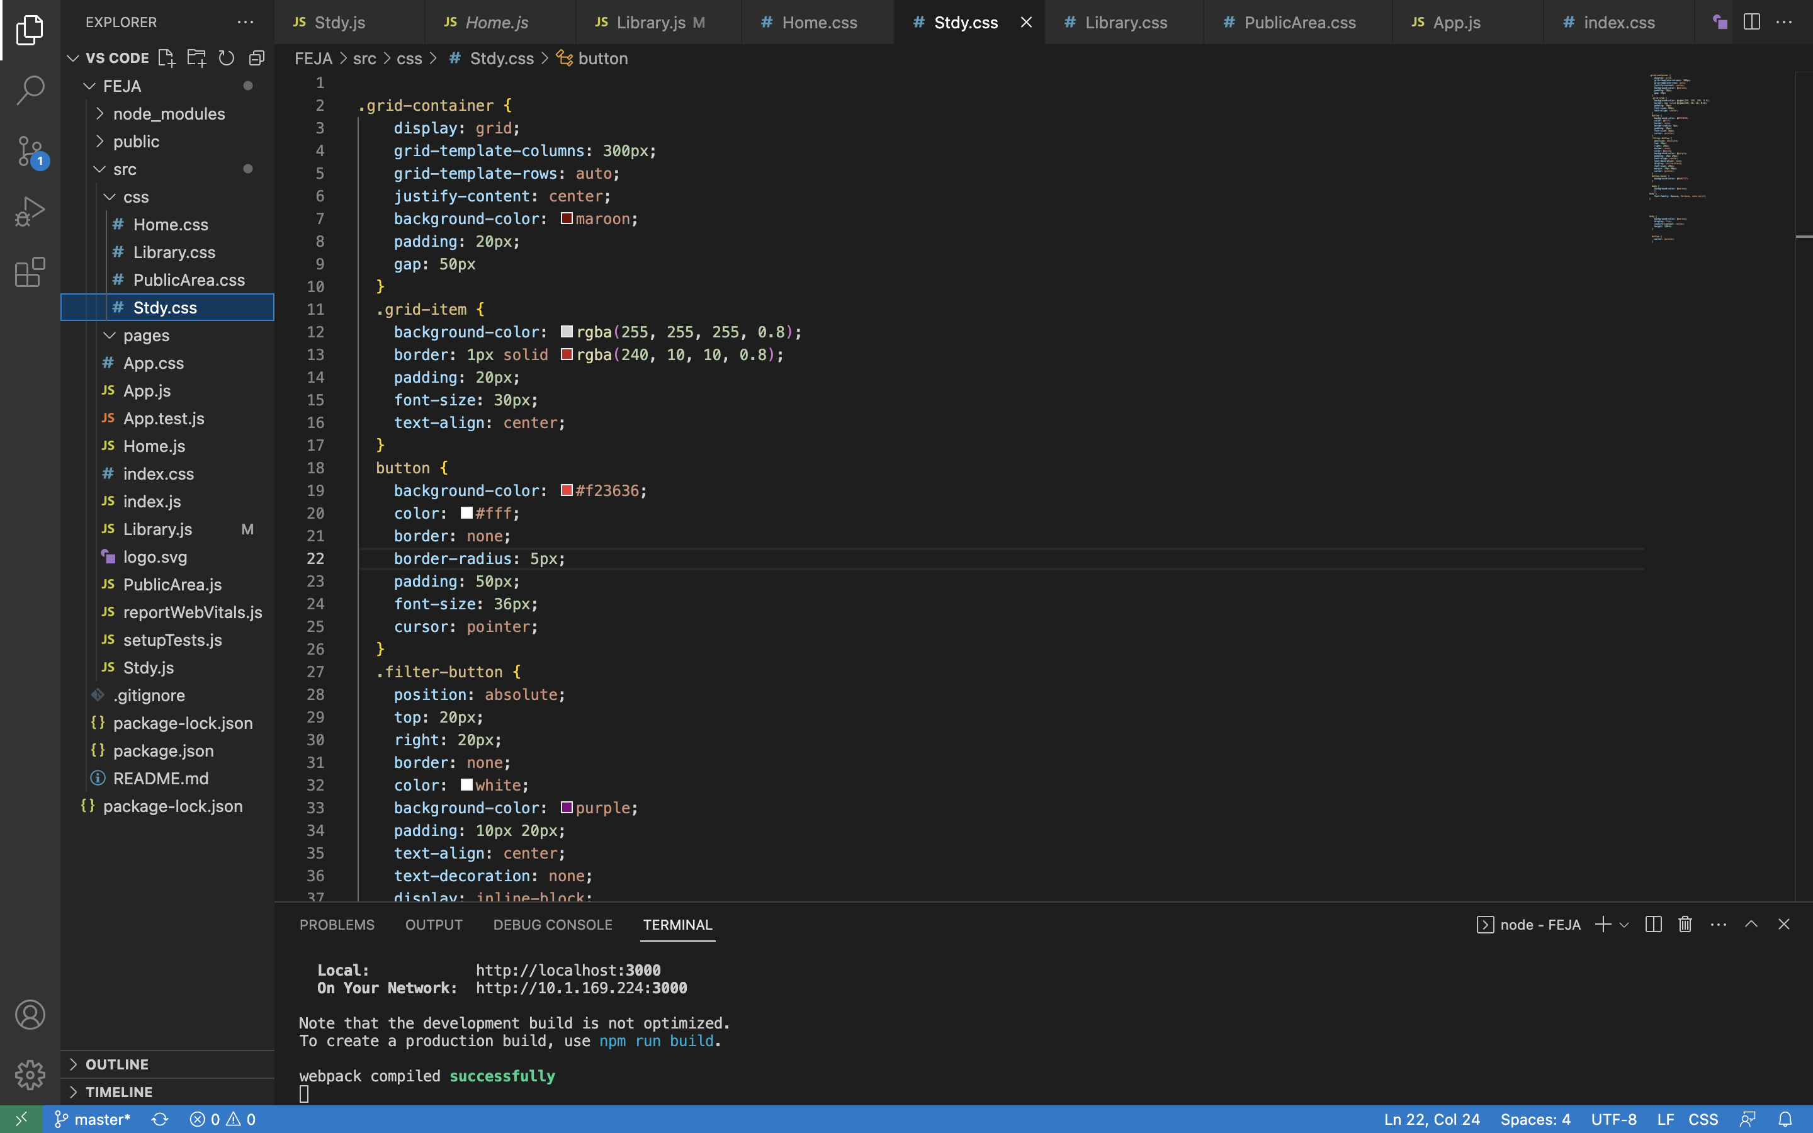Viewport: 1813px width, 1133px height.
Task: Open the Search view in activity bar
Action: pyautogui.click(x=30, y=90)
